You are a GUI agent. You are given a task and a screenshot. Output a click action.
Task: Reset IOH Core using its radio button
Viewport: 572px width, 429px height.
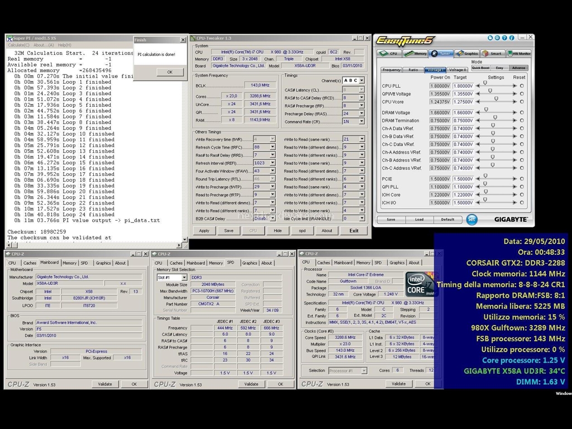tap(522, 195)
